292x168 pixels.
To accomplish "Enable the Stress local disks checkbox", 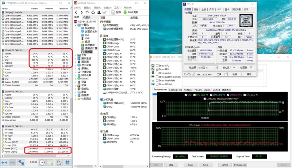I will [x=157, y=81].
